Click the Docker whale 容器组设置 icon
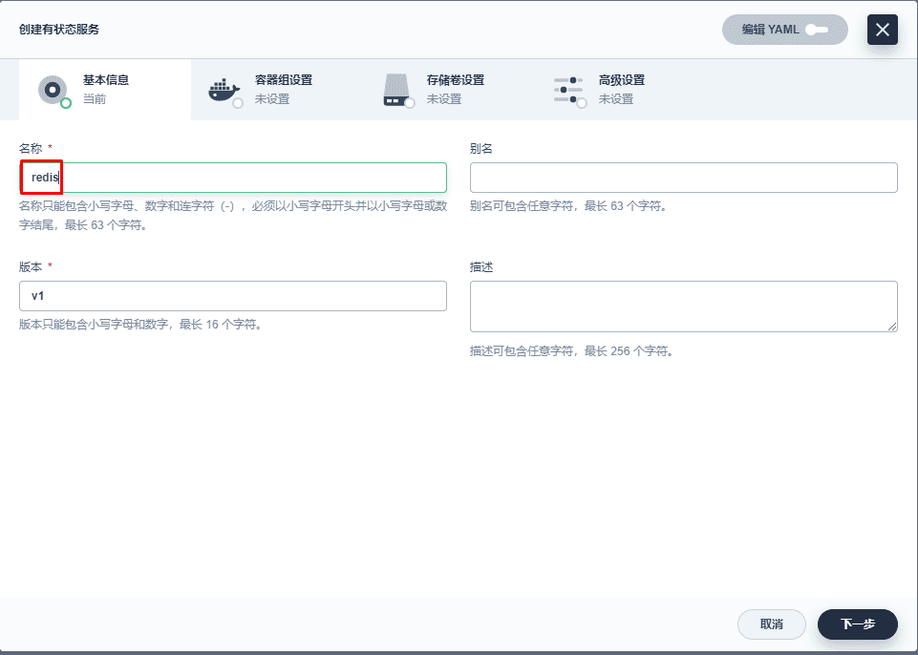 point(224,91)
